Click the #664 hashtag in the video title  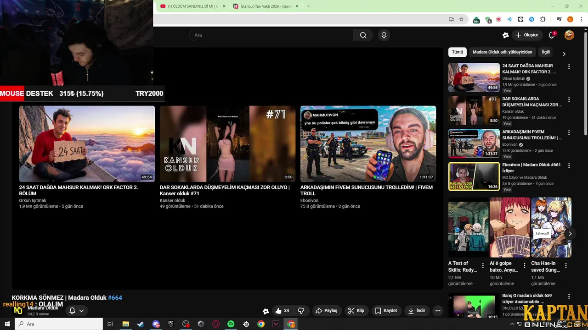point(115,298)
